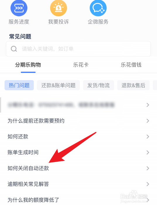Tap chevron on 如何关闭自动还款 row
The height and width of the screenshot is (207, 157).
click(148, 168)
